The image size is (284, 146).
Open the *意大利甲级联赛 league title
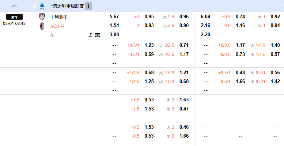pyautogui.click(x=68, y=6)
